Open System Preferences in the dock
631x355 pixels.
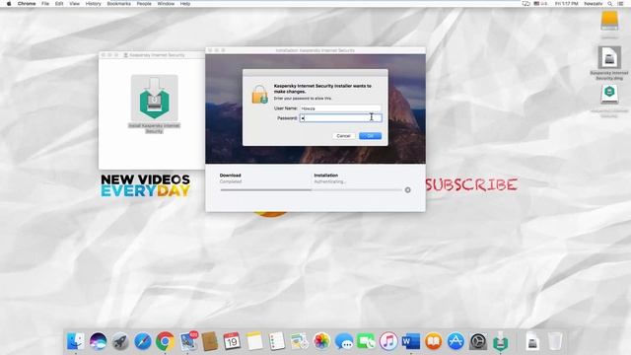[478, 341]
